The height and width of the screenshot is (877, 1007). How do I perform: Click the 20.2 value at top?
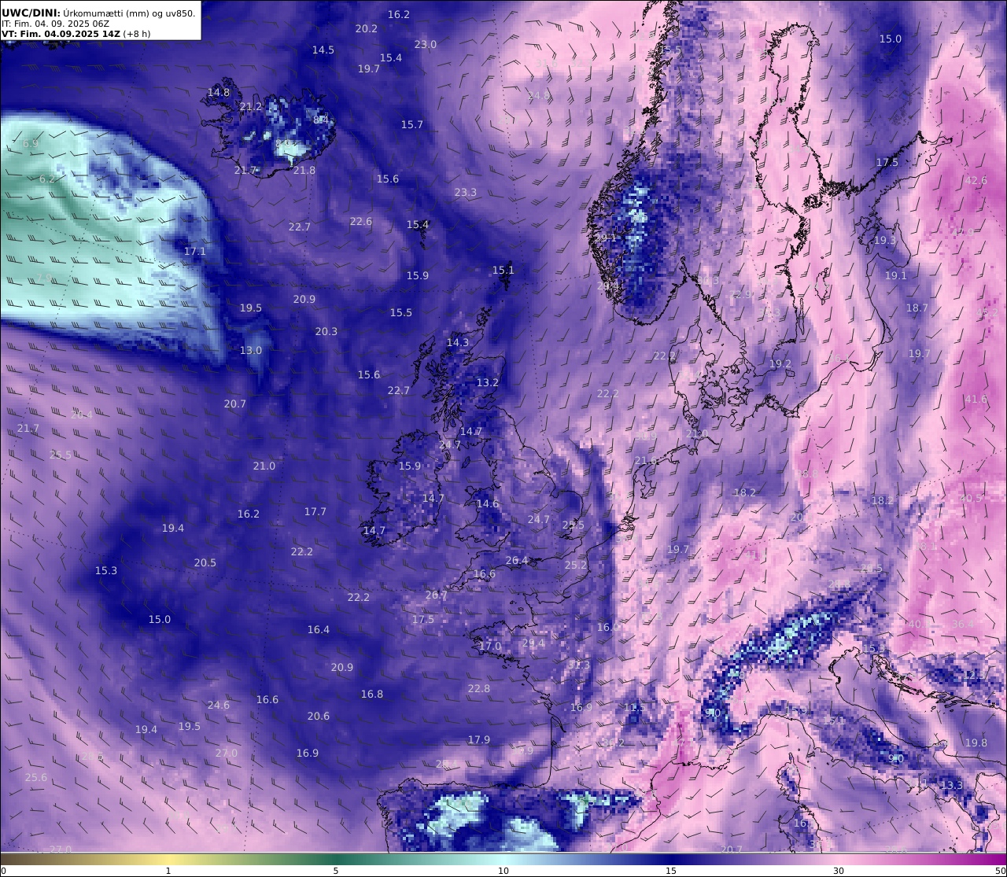click(x=367, y=28)
